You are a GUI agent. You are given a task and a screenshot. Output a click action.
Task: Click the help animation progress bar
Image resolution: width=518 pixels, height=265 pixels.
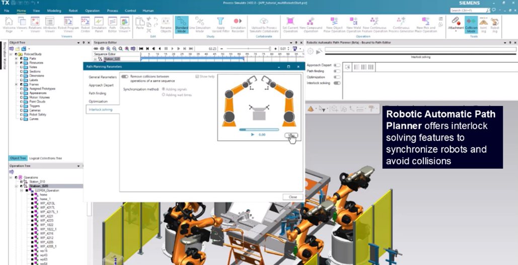(259, 130)
